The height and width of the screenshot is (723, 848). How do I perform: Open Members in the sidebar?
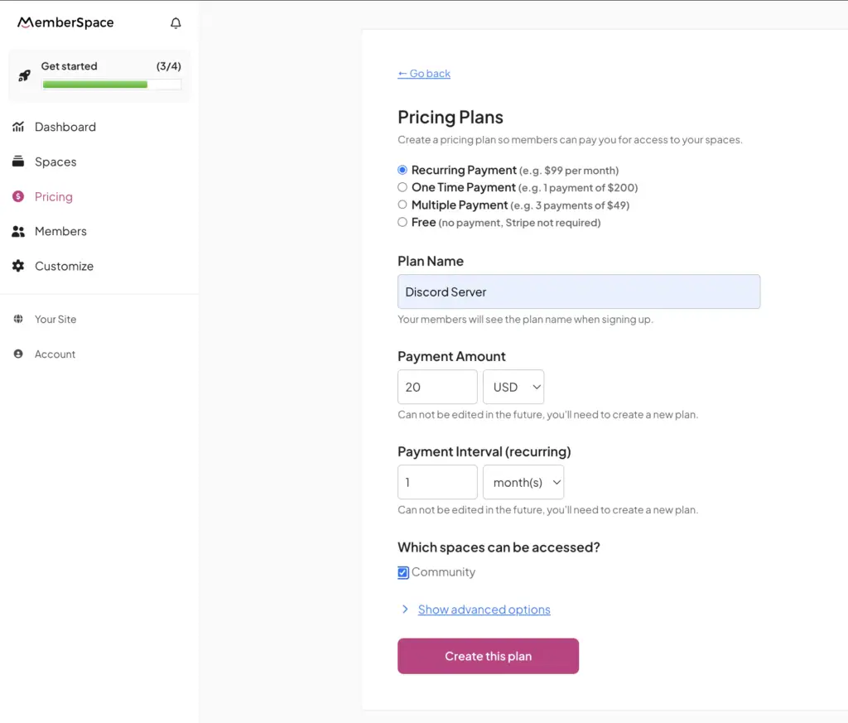point(60,231)
